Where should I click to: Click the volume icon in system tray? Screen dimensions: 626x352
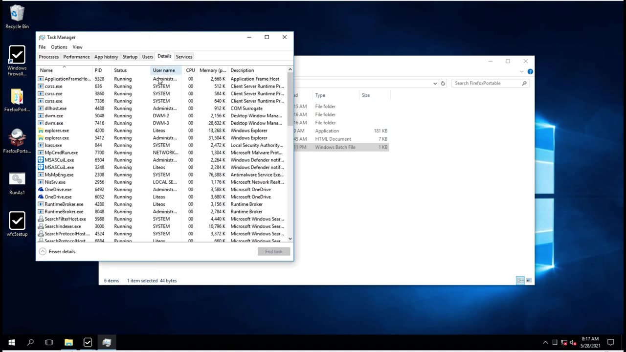click(x=573, y=342)
